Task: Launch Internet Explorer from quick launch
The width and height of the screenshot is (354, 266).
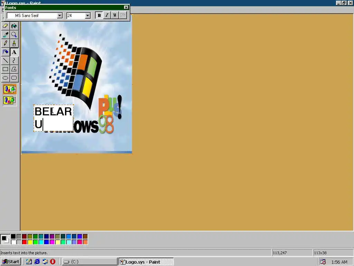Action: tap(37, 262)
